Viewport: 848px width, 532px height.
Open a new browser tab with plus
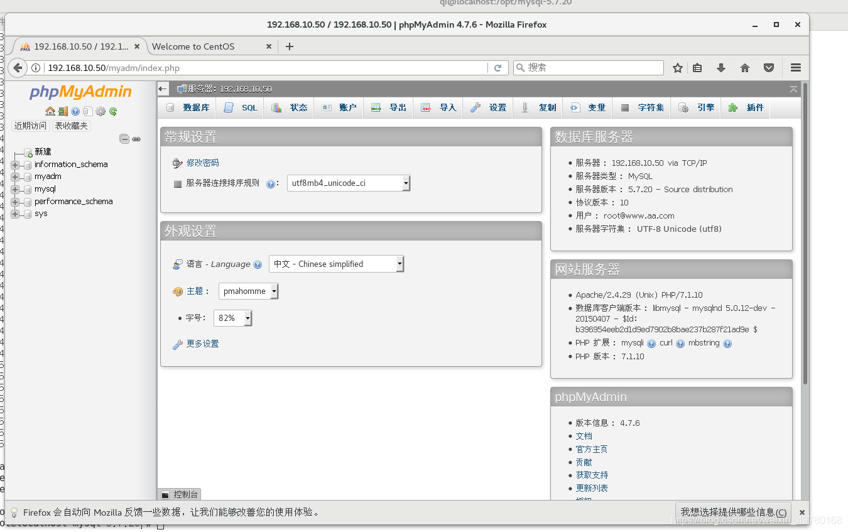click(290, 46)
